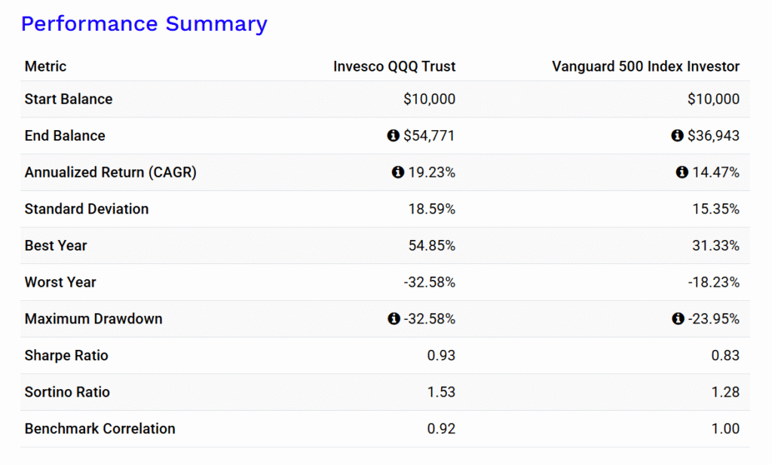
Task: Click info icon beside Vanguard End Balance $36,943
Action: (x=678, y=135)
